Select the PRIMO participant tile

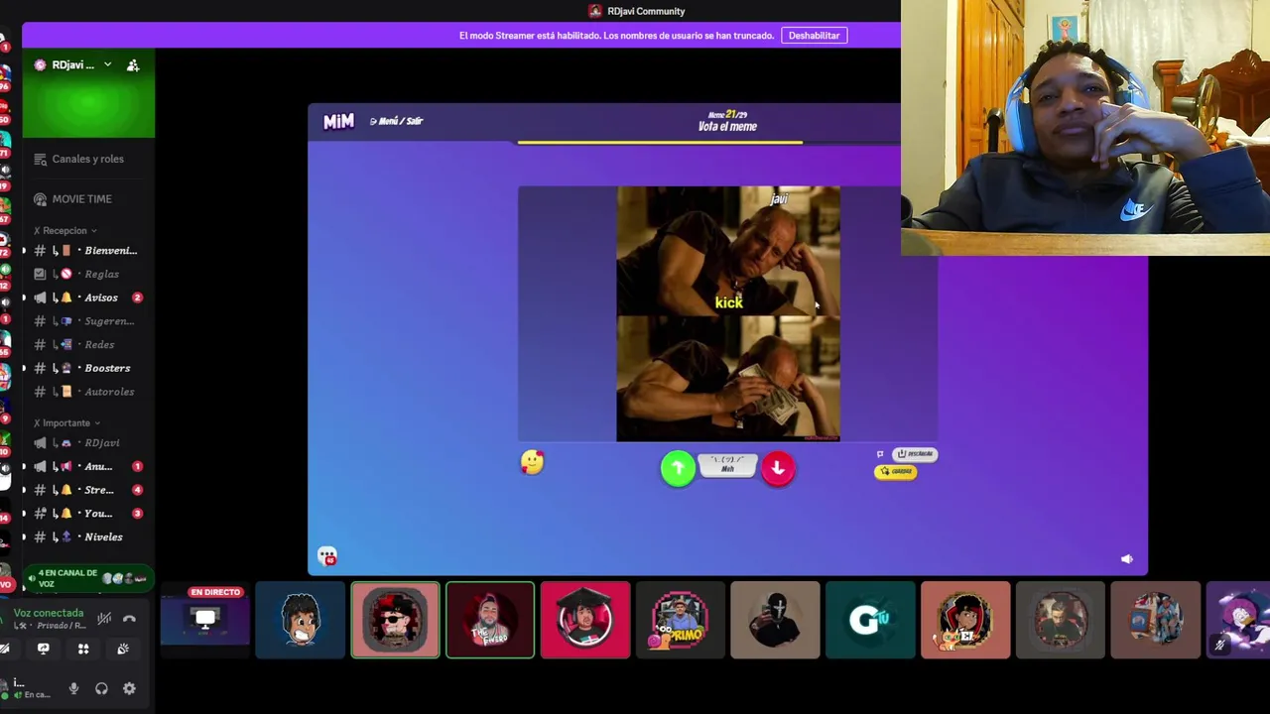(x=680, y=621)
